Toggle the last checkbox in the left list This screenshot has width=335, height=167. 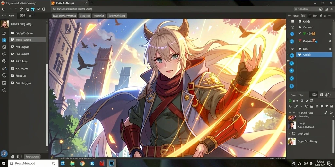tap(12, 83)
